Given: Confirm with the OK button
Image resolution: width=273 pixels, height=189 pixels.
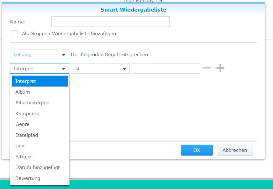Looking at the screenshot, I should (x=197, y=150).
